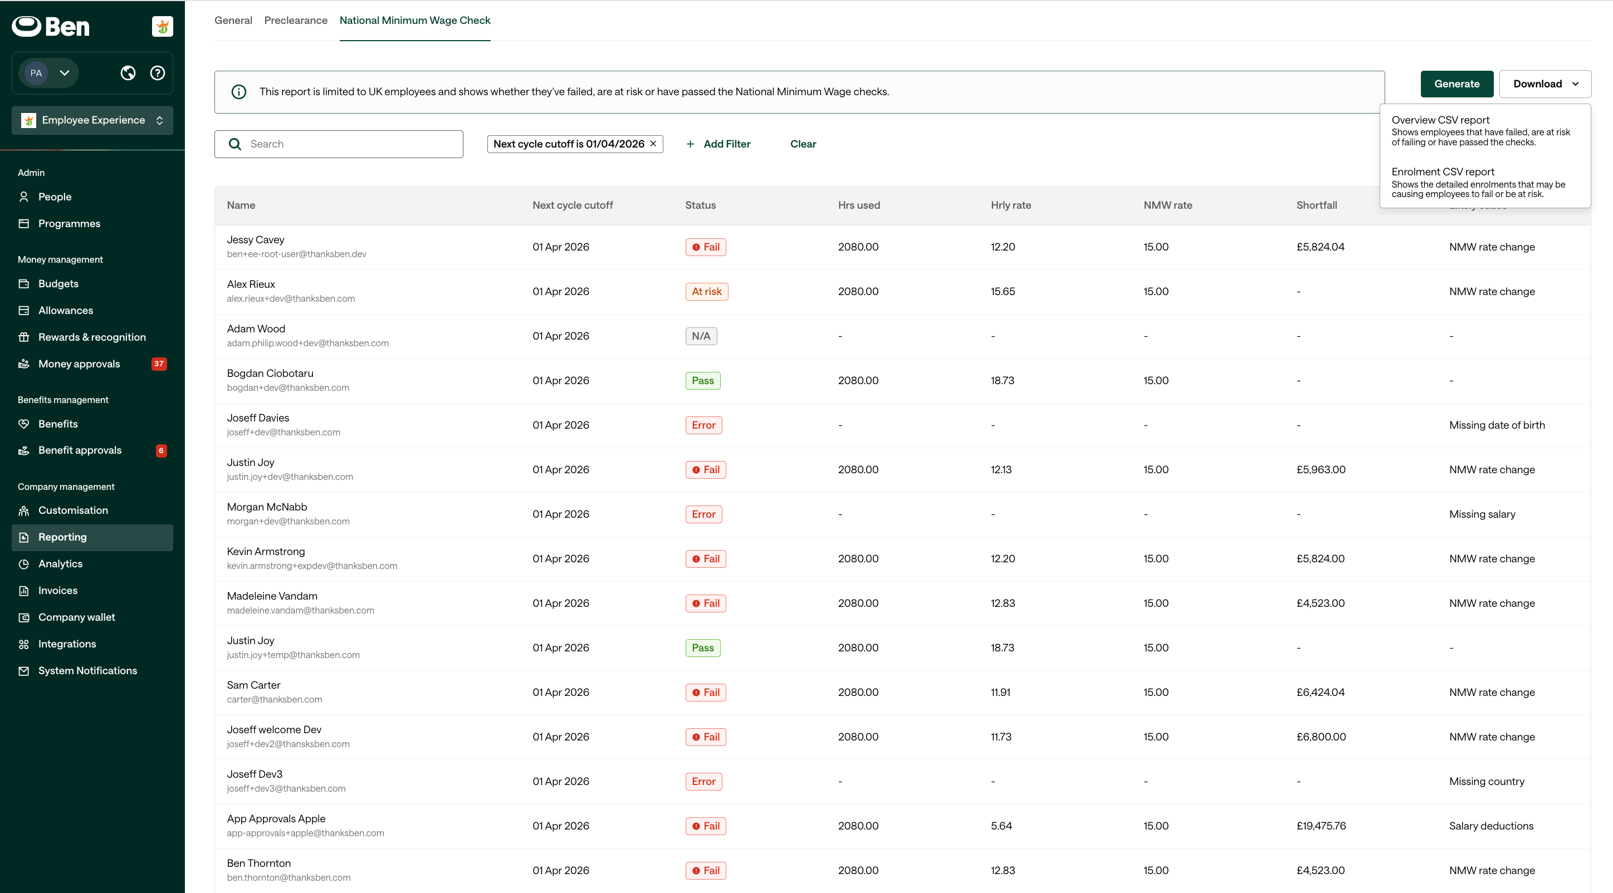The image size is (1613, 893).
Task: Sort by the Status column header
Action: click(700, 205)
